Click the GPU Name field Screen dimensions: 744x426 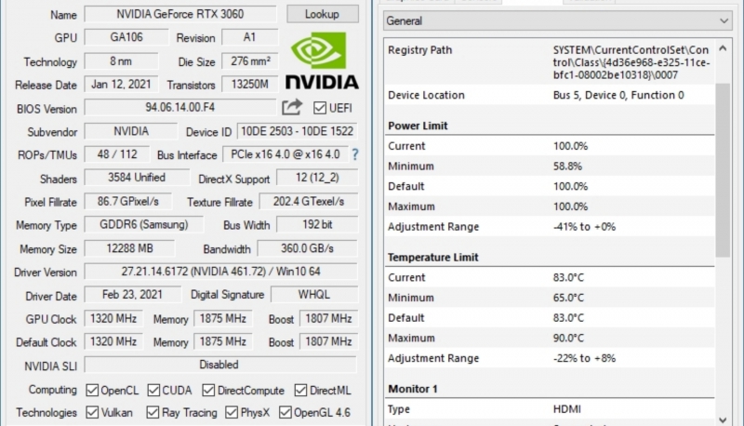click(179, 15)
